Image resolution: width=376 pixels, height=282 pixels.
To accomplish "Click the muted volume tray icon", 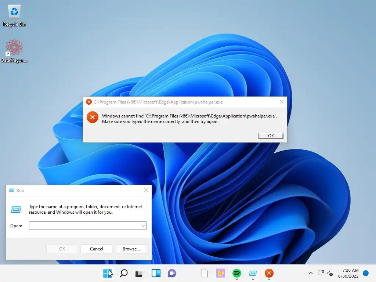I will coord(330,273).
